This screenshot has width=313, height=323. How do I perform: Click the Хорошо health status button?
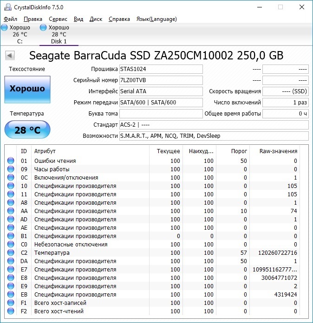point(27,89)
